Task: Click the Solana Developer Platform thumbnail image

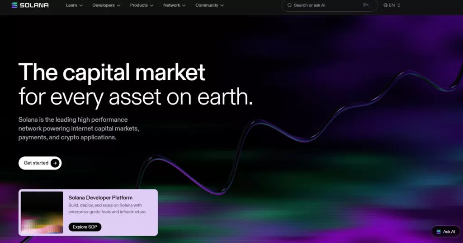Action: tap(42, 212)
